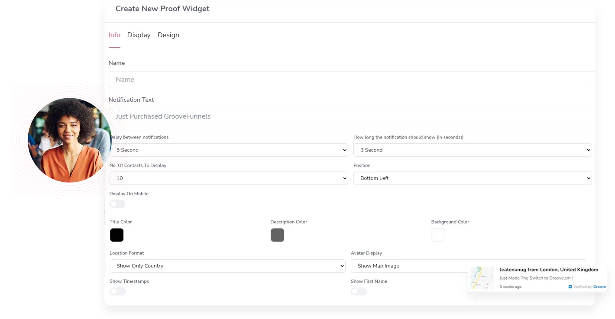This screenshot has width=615, height=319.
Task: Expand the Position dropdown set to Bottom Left
Action: click(473, 178)
